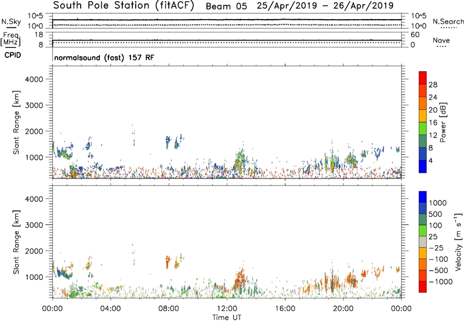Image resolution: width=464 pixels, height=321 pixels.
Task: Click the '04:00' time tick label
Action: click(110, 309)
